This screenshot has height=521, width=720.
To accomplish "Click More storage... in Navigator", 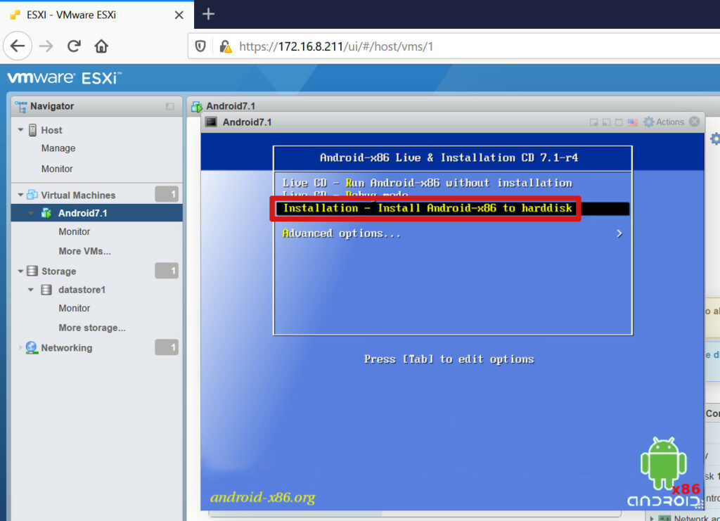I will [92, 328].
